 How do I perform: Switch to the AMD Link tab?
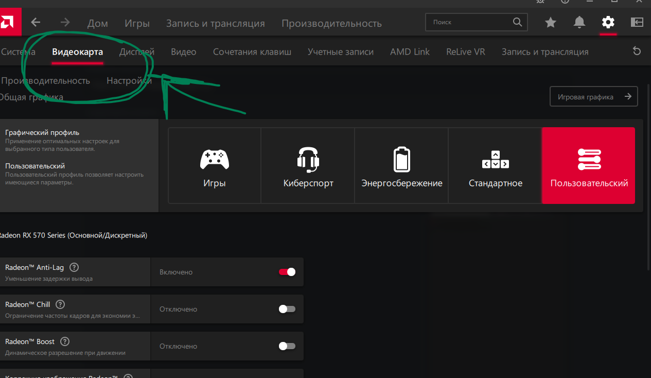point(410,51)
